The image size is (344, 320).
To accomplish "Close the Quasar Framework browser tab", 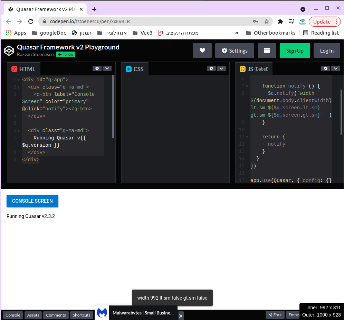I will [x=81, y=9].
